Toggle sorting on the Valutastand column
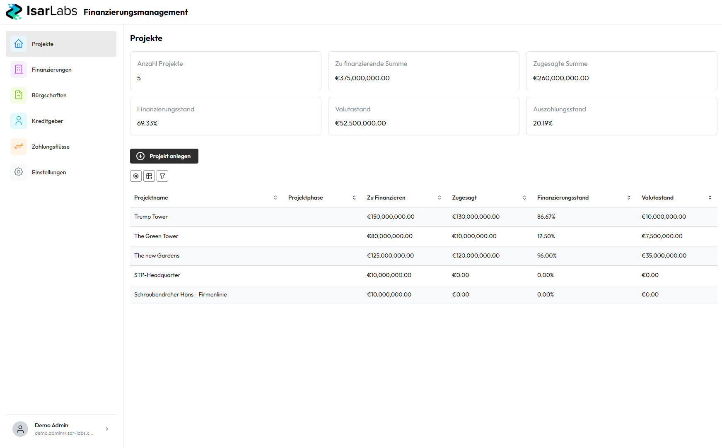This screenshot has height=448, width=722. (x=710, y=198)
